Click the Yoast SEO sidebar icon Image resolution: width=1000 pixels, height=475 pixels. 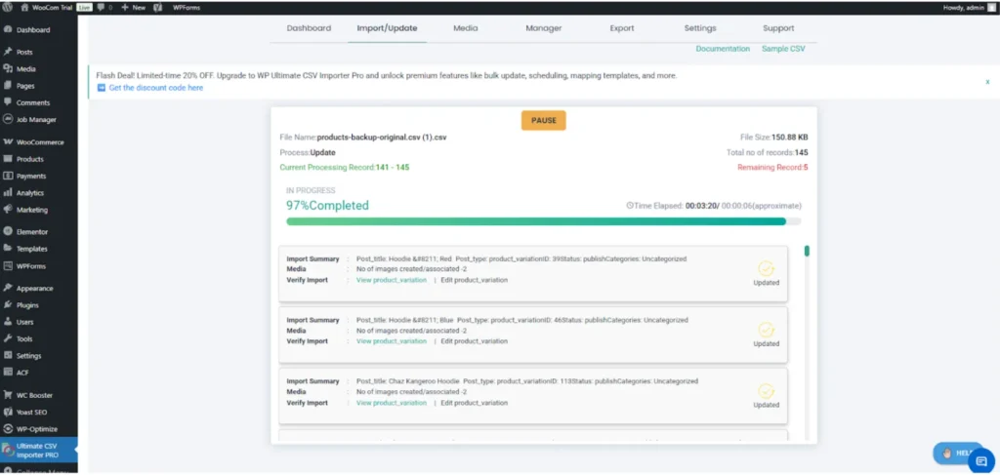[x=8, y=413]
